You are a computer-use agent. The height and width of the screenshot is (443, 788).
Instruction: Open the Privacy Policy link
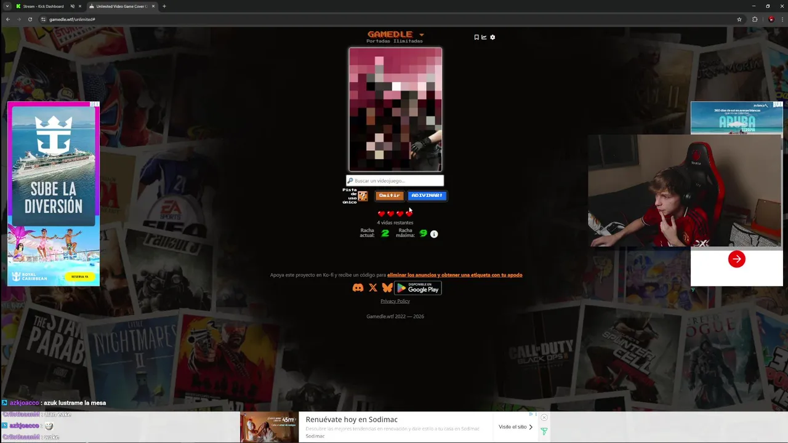[x=395, y=301]
